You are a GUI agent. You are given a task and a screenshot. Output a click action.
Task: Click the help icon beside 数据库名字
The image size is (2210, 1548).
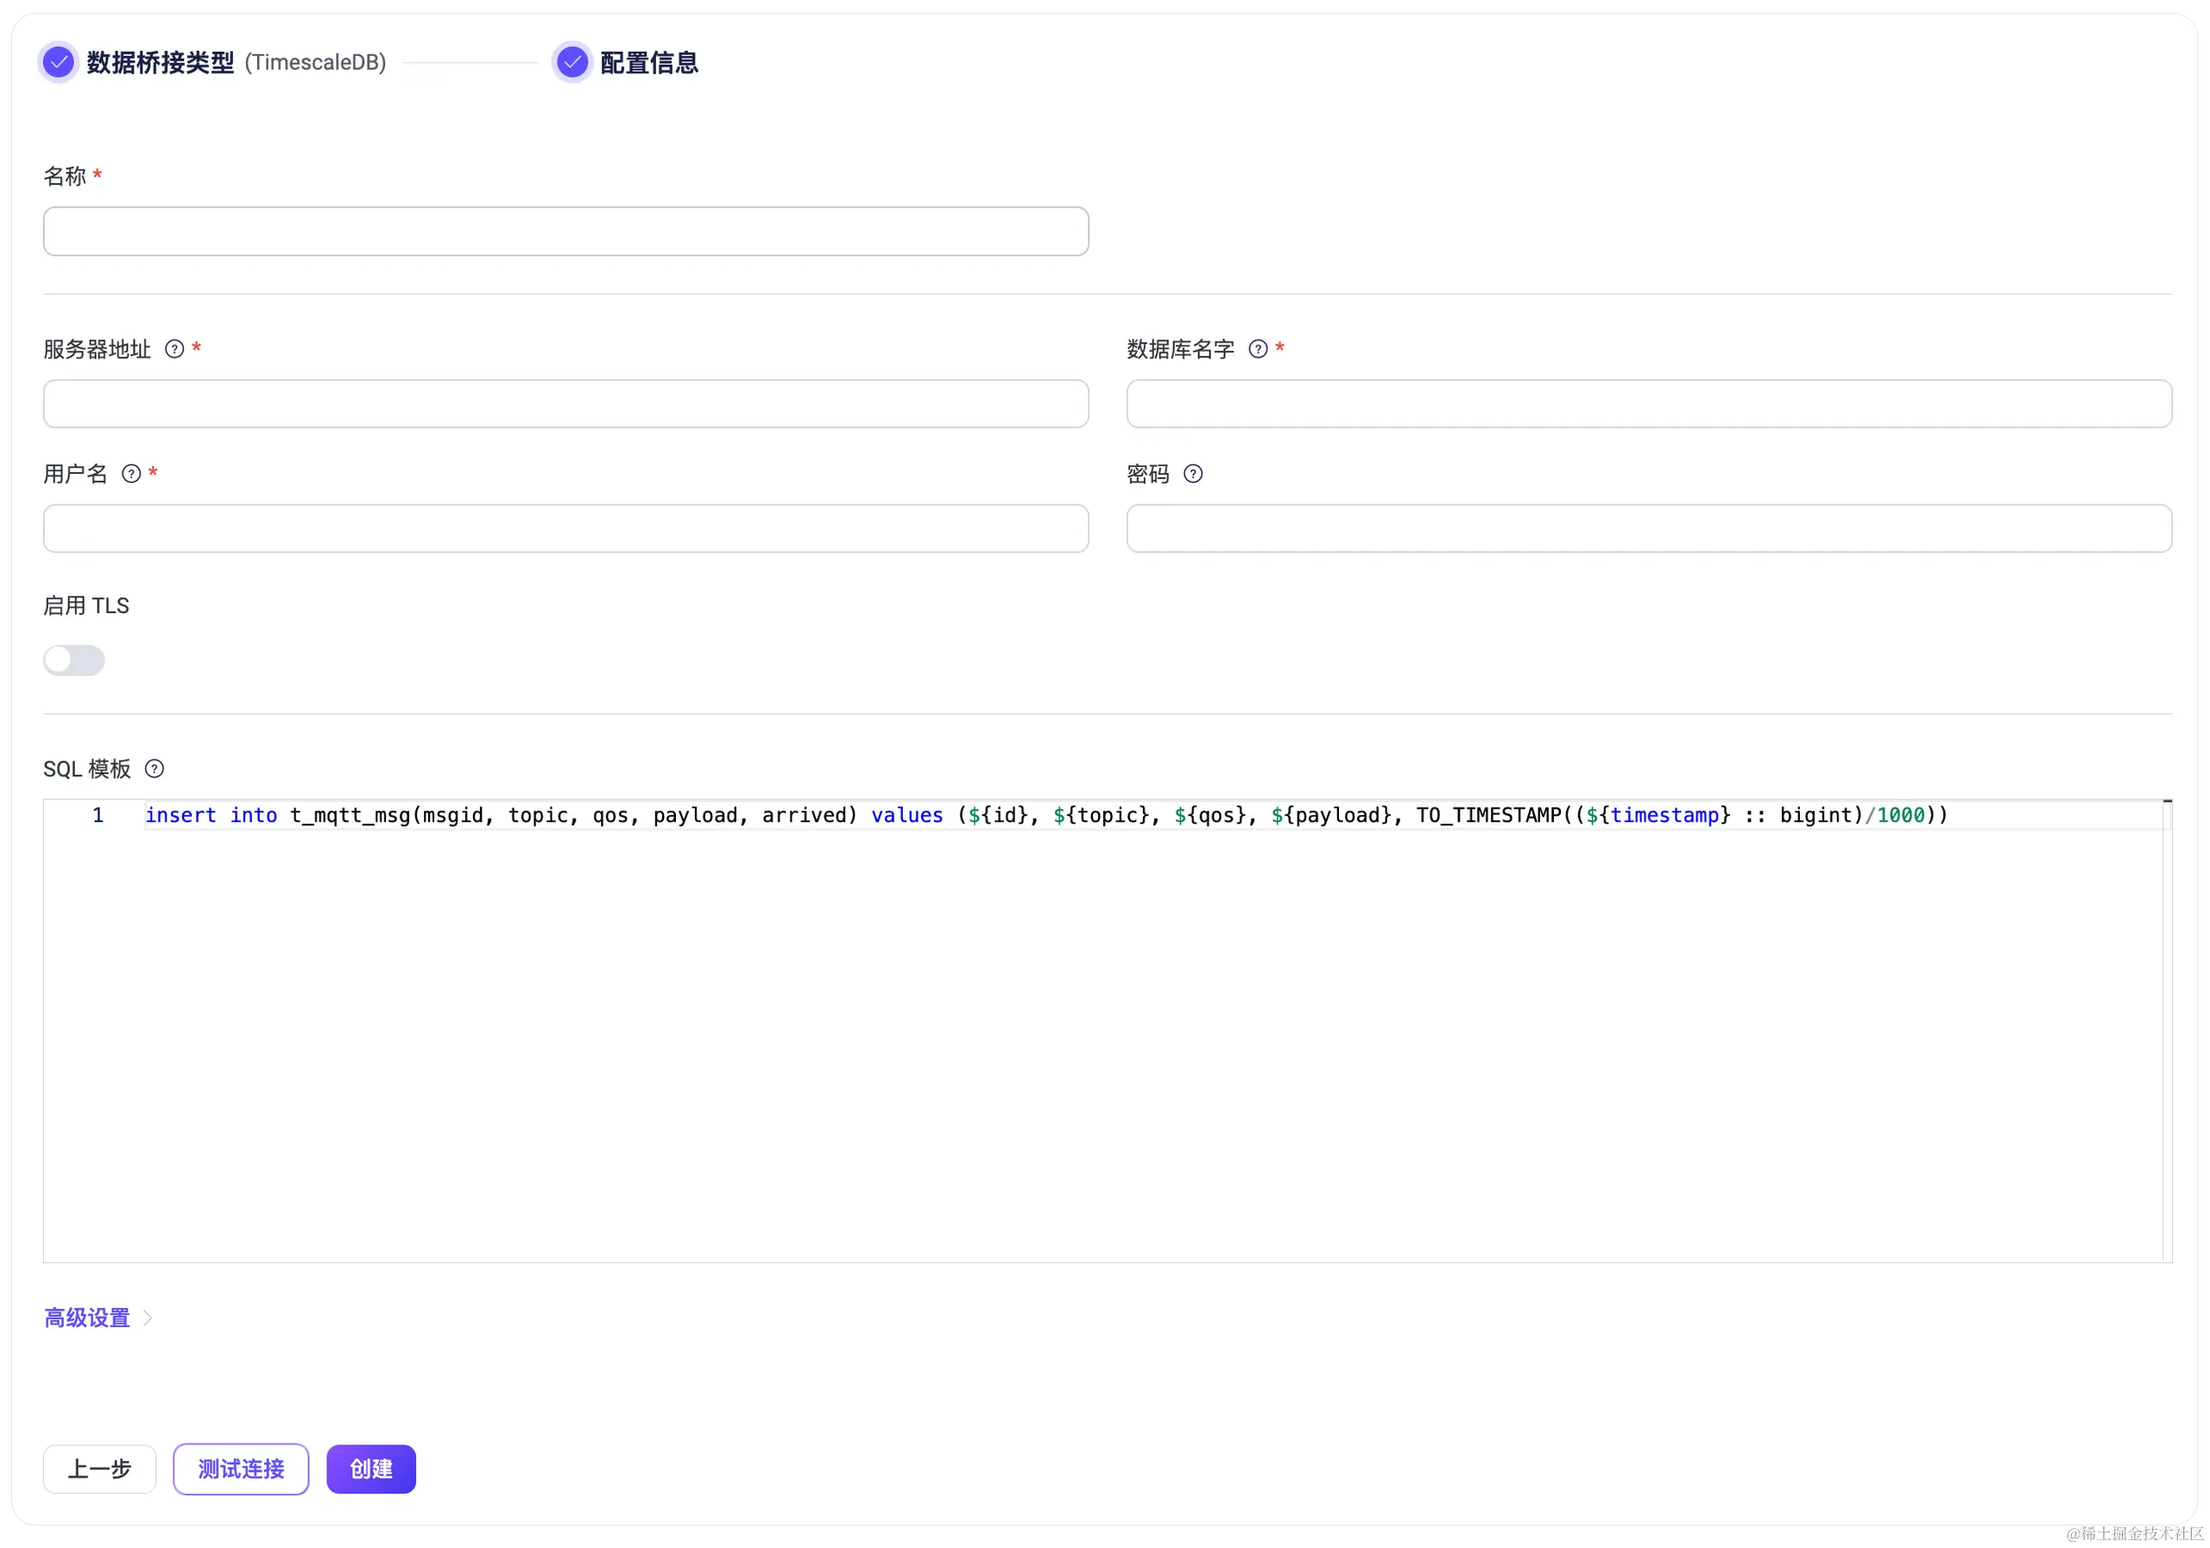point(1257,350)
